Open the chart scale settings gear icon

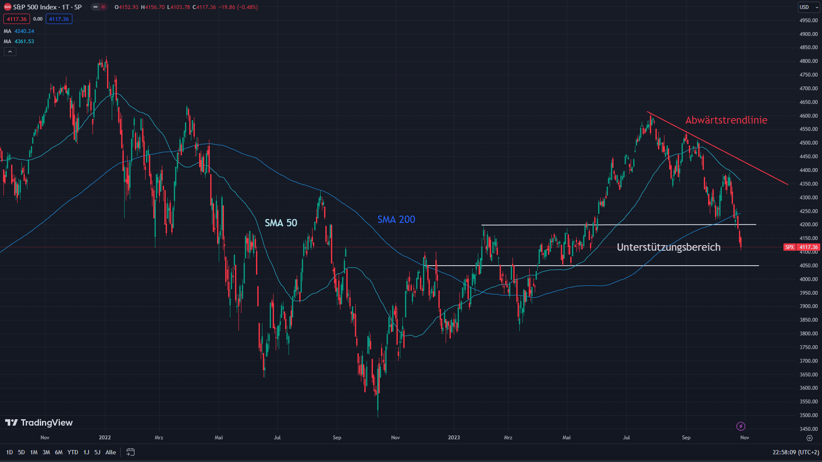[809, 438]
